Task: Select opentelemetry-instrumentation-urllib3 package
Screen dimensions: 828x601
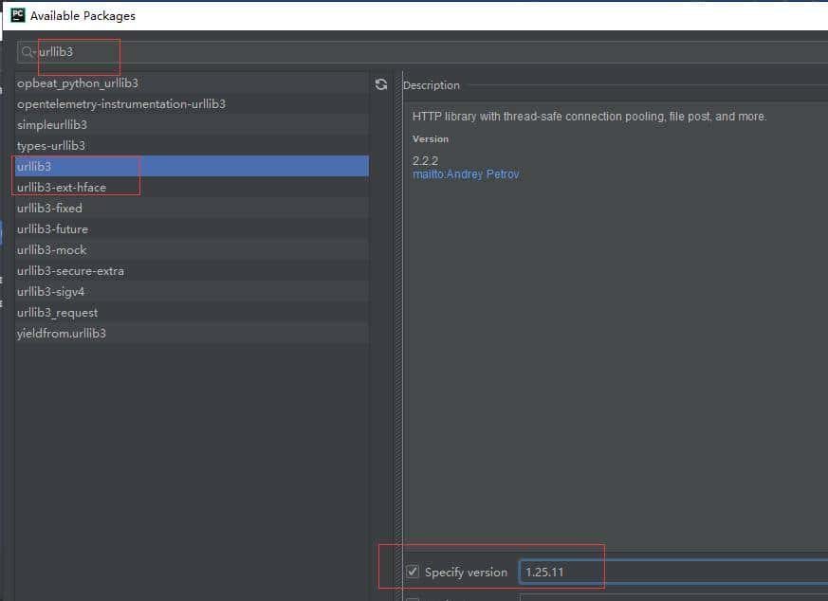Action: pyautogui.click(x=120, y=104)
